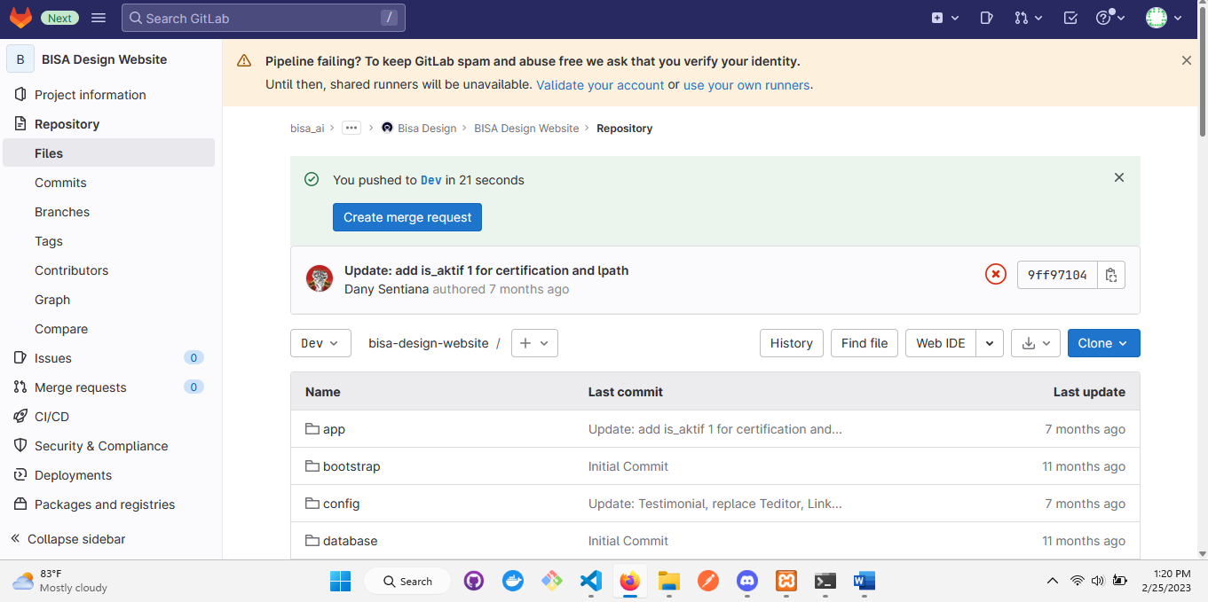Click the GitLab fox logo
Screen dimensions: 1208x602
coord(20,18)
